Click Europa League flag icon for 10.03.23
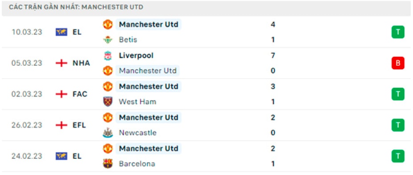The image size is (413, 175). pyautogui.click(x=61, y=32)
